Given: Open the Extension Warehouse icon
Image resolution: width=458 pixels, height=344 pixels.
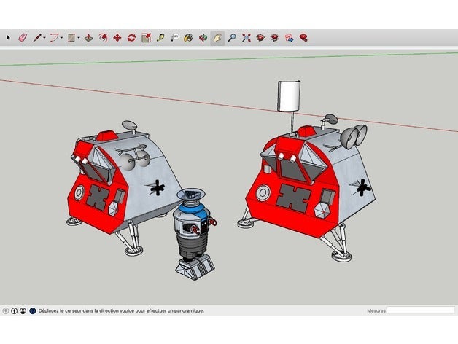Looking at the screenshot, I should pos(275,38).
